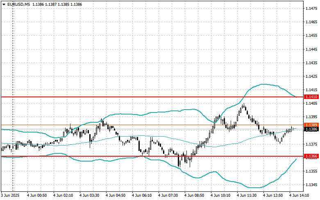Click the upper Bollinger band peak near 1.1420

[x=263, y=84]
